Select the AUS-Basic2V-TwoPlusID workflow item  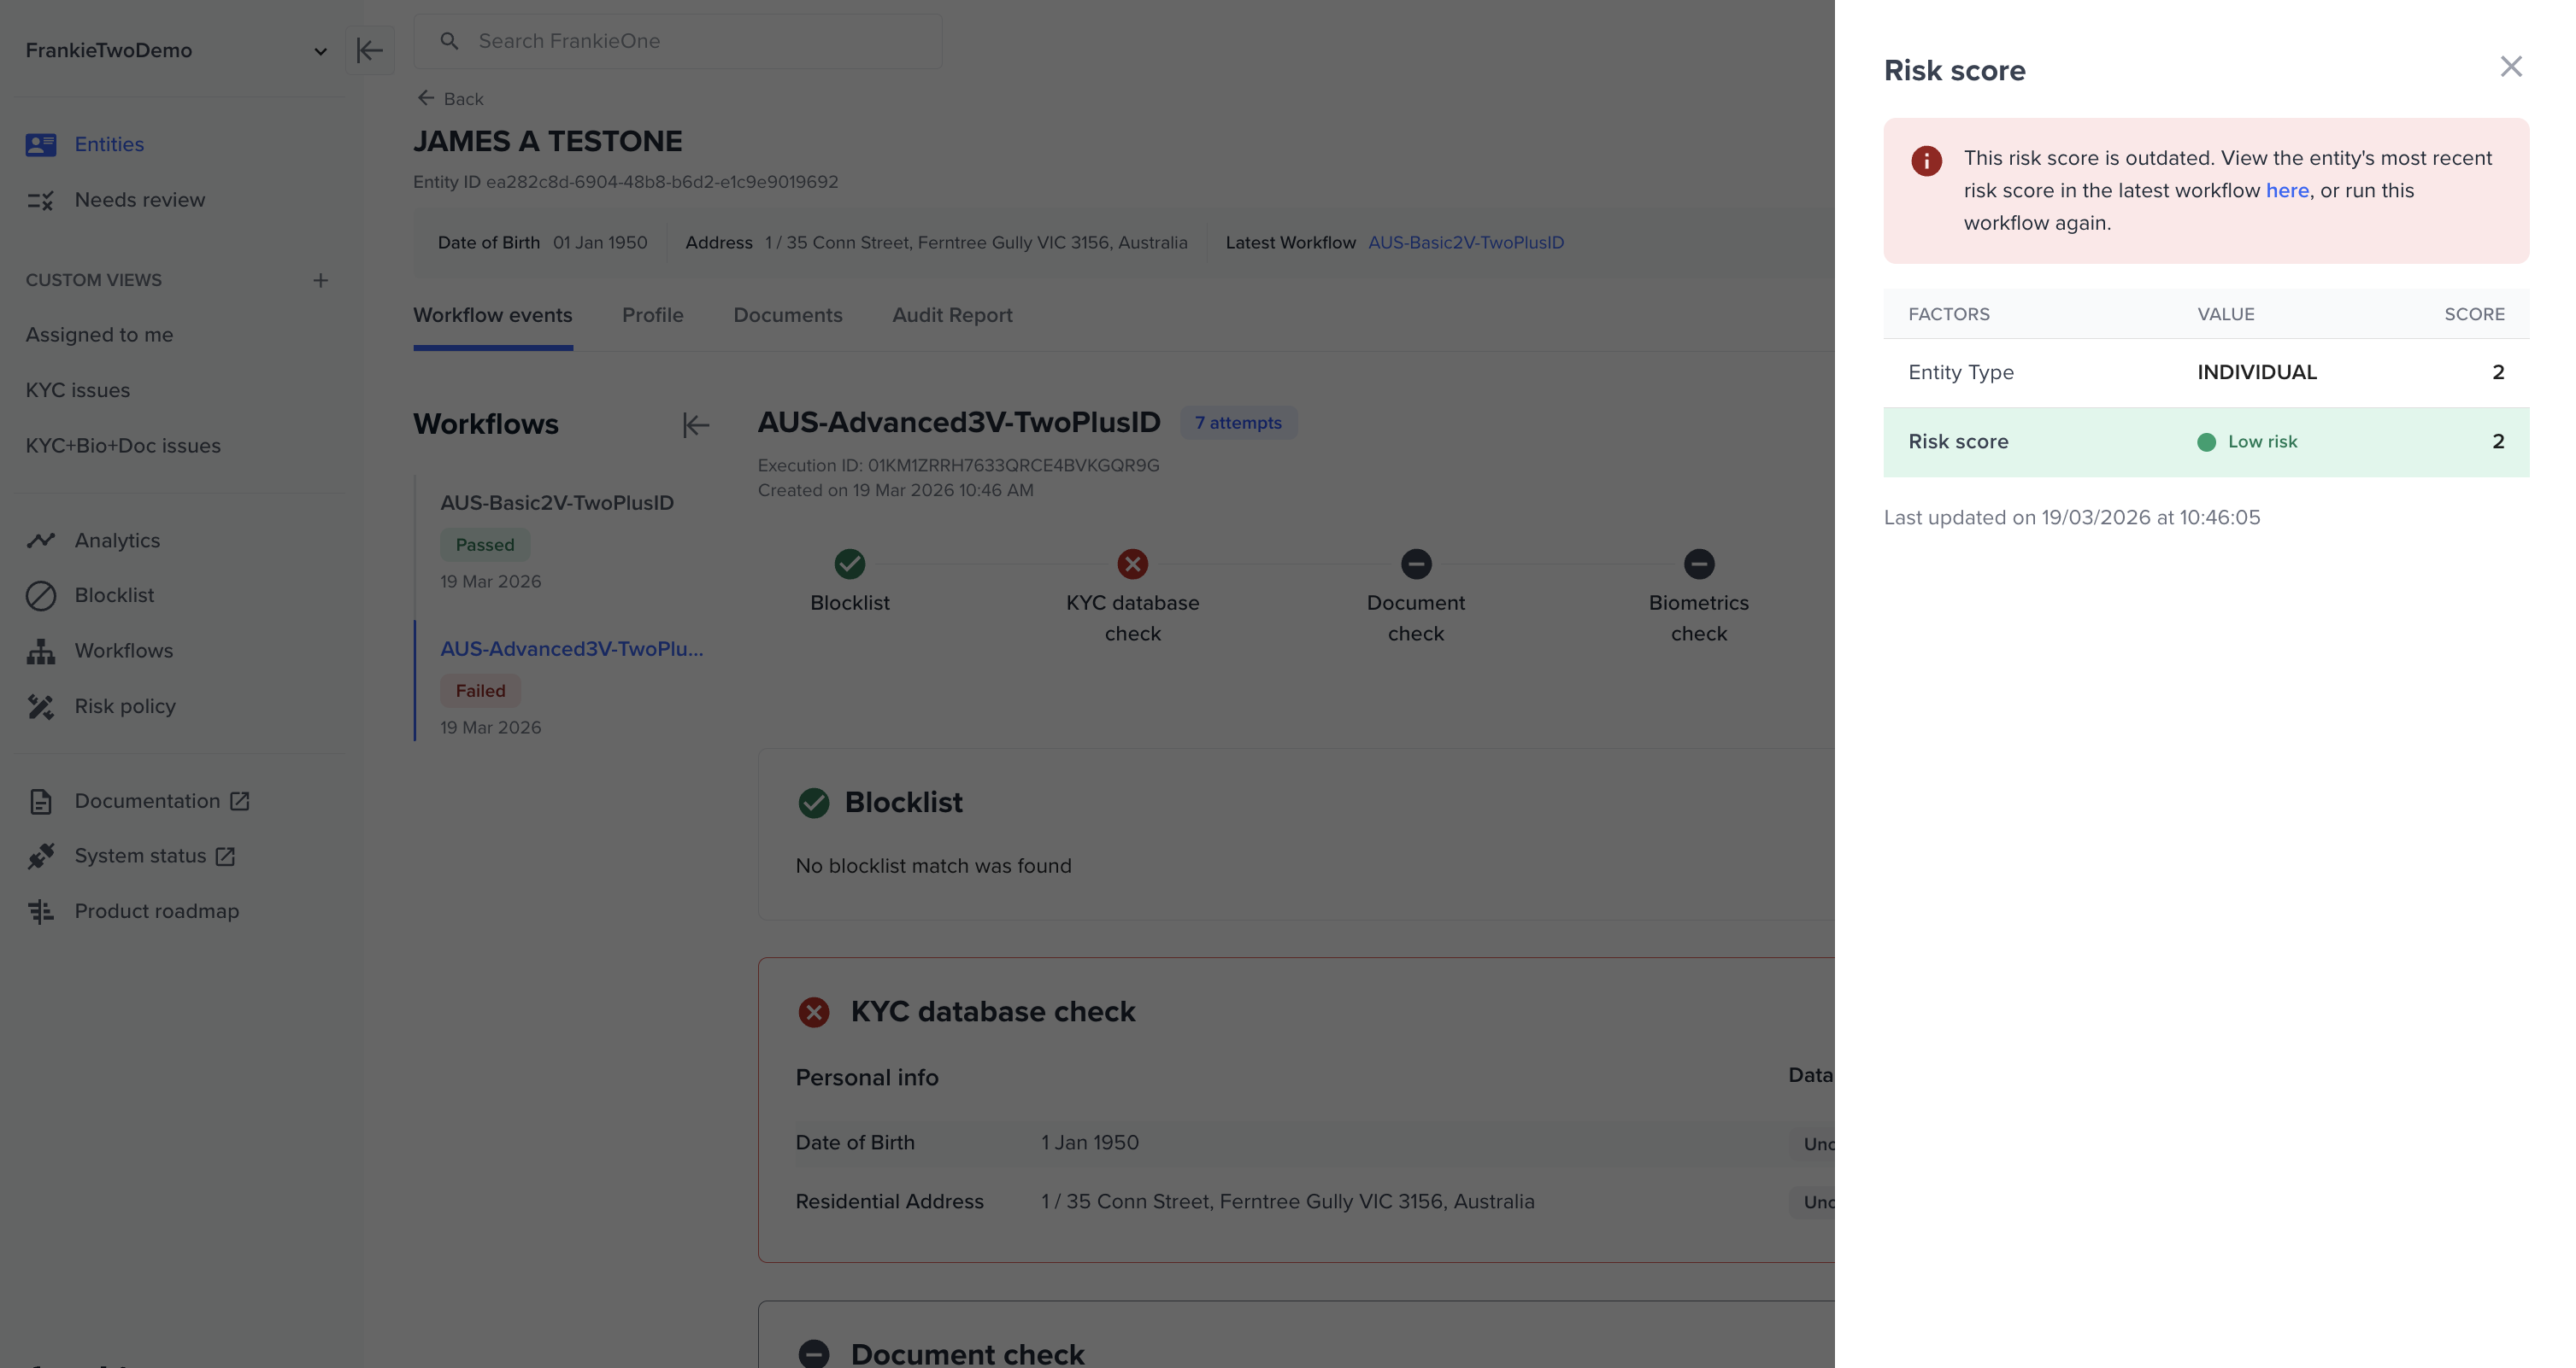pos(557,504)
